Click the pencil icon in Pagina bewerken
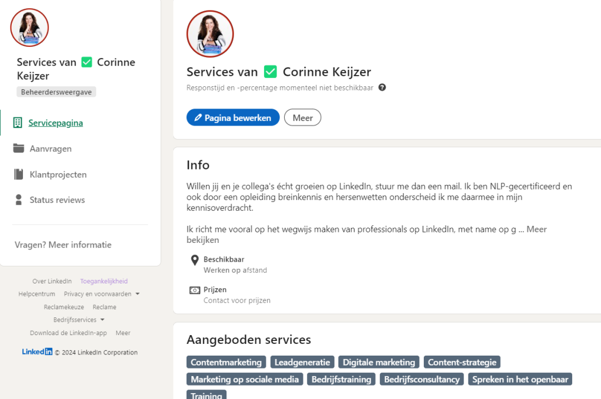This screenshot has width=601, height=399. tap(198, 118)
